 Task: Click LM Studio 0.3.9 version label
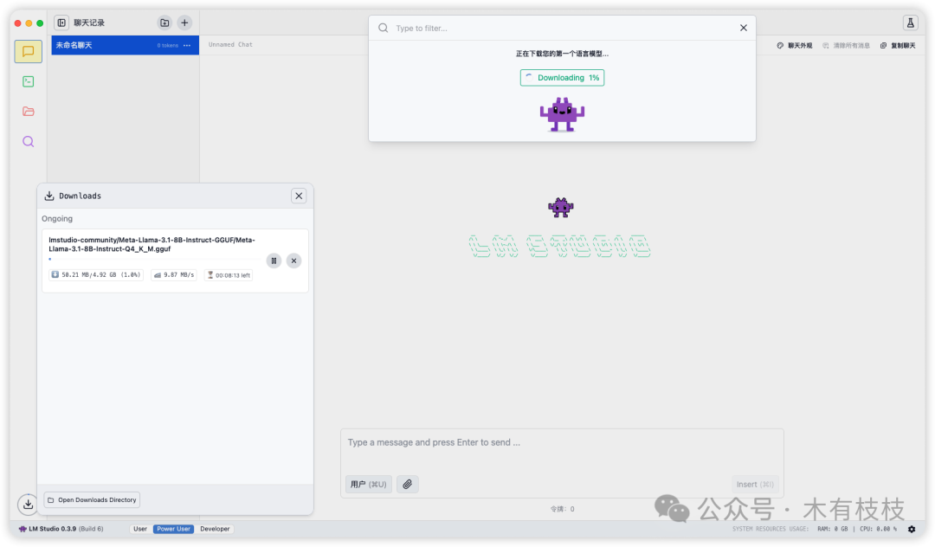(x=61, y=529)
